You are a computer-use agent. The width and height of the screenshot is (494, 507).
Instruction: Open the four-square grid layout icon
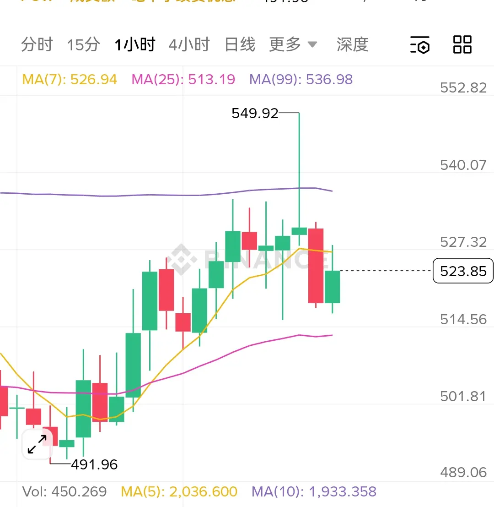click(x=462, y=44)
